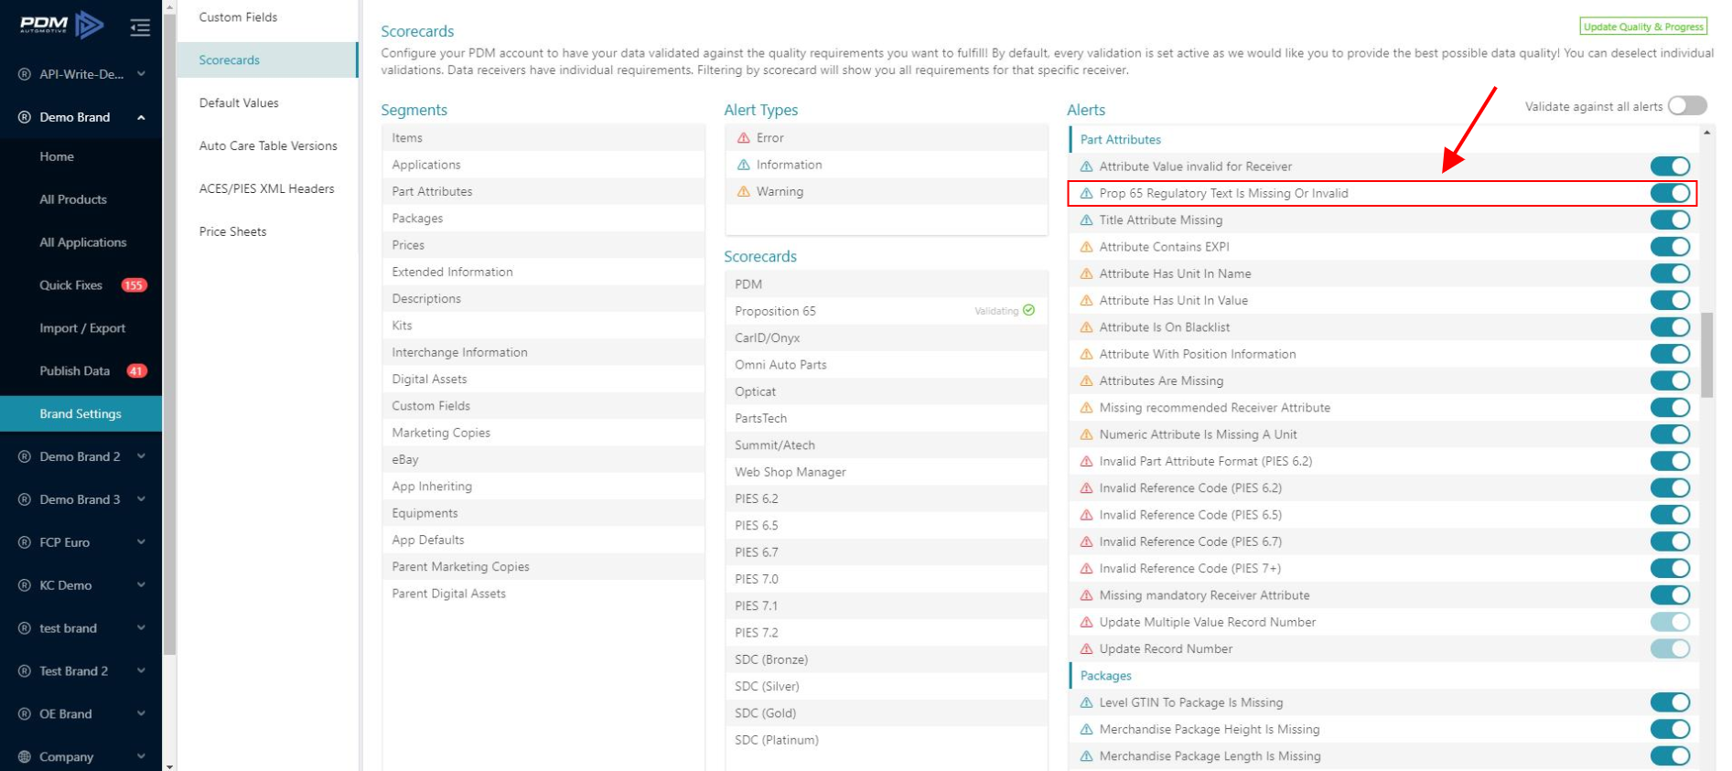The height and width of the screenshot is (771, 1732).
Task: Click the icon beside Level GTIN To Package Is Missing
Action: [x=1087, y=702]
